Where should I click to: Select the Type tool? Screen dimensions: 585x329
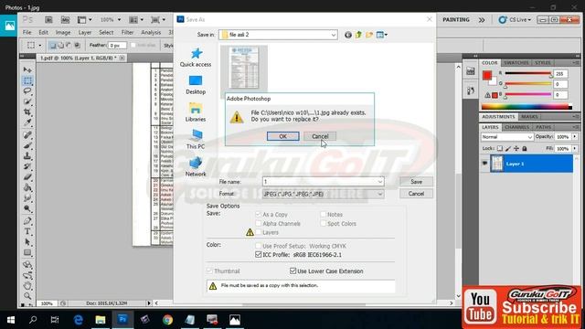[27, 231]
